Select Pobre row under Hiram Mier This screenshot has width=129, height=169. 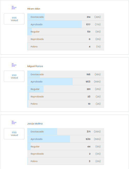(66, 47)
